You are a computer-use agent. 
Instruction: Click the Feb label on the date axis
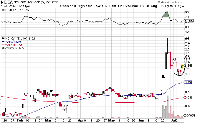pos(20,120)
